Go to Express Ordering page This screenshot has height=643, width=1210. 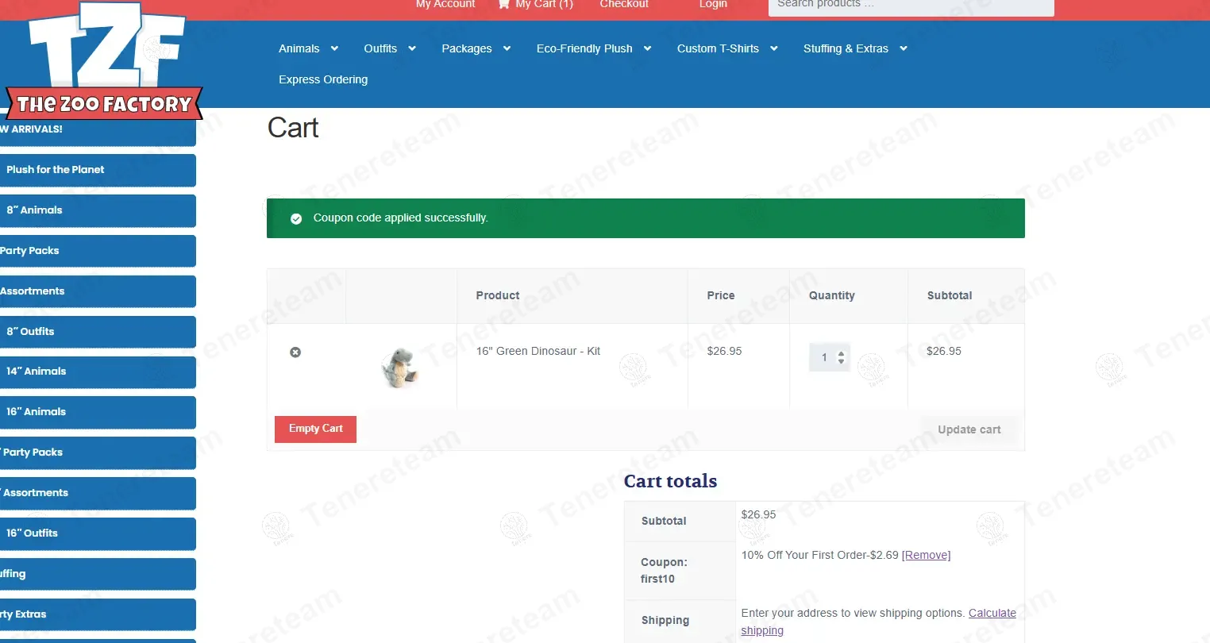[323, 79]
